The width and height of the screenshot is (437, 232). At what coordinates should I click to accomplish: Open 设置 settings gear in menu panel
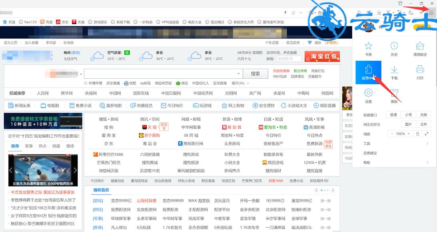pos(369,96)
